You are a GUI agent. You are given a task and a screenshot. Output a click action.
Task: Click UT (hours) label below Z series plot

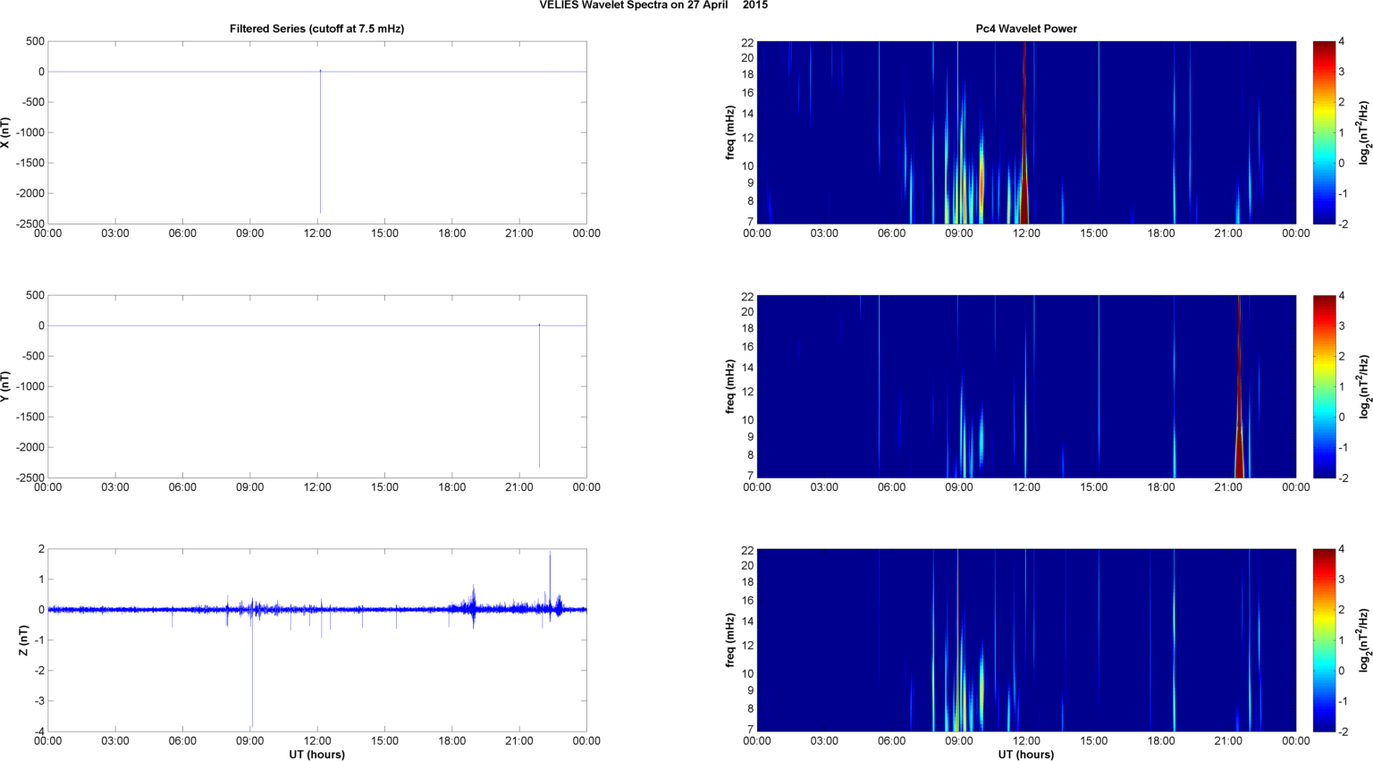pyautogui.click(x=316, y=754)
